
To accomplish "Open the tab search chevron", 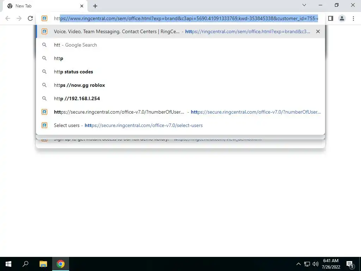I will click(304, 5).
